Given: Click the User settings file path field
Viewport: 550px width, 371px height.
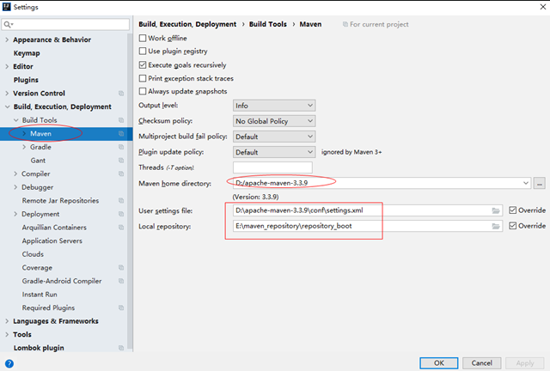Looking at the screenshot, I should pos(368,210).
